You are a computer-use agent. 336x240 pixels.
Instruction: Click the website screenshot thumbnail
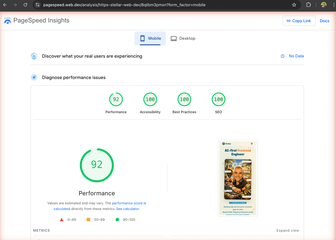pyautogui.click(x=238, y=178)
